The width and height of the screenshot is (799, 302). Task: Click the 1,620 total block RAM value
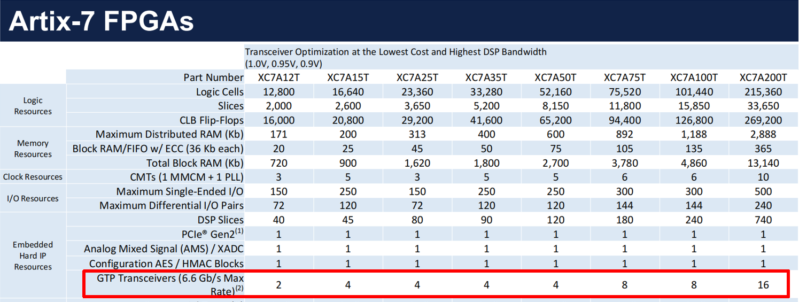(417, 163)
